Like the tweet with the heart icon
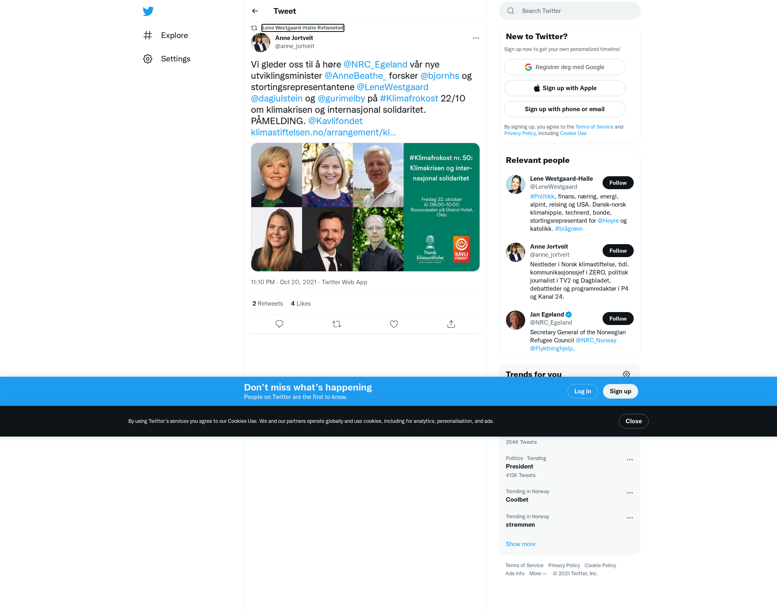 [x=394, y=324]
